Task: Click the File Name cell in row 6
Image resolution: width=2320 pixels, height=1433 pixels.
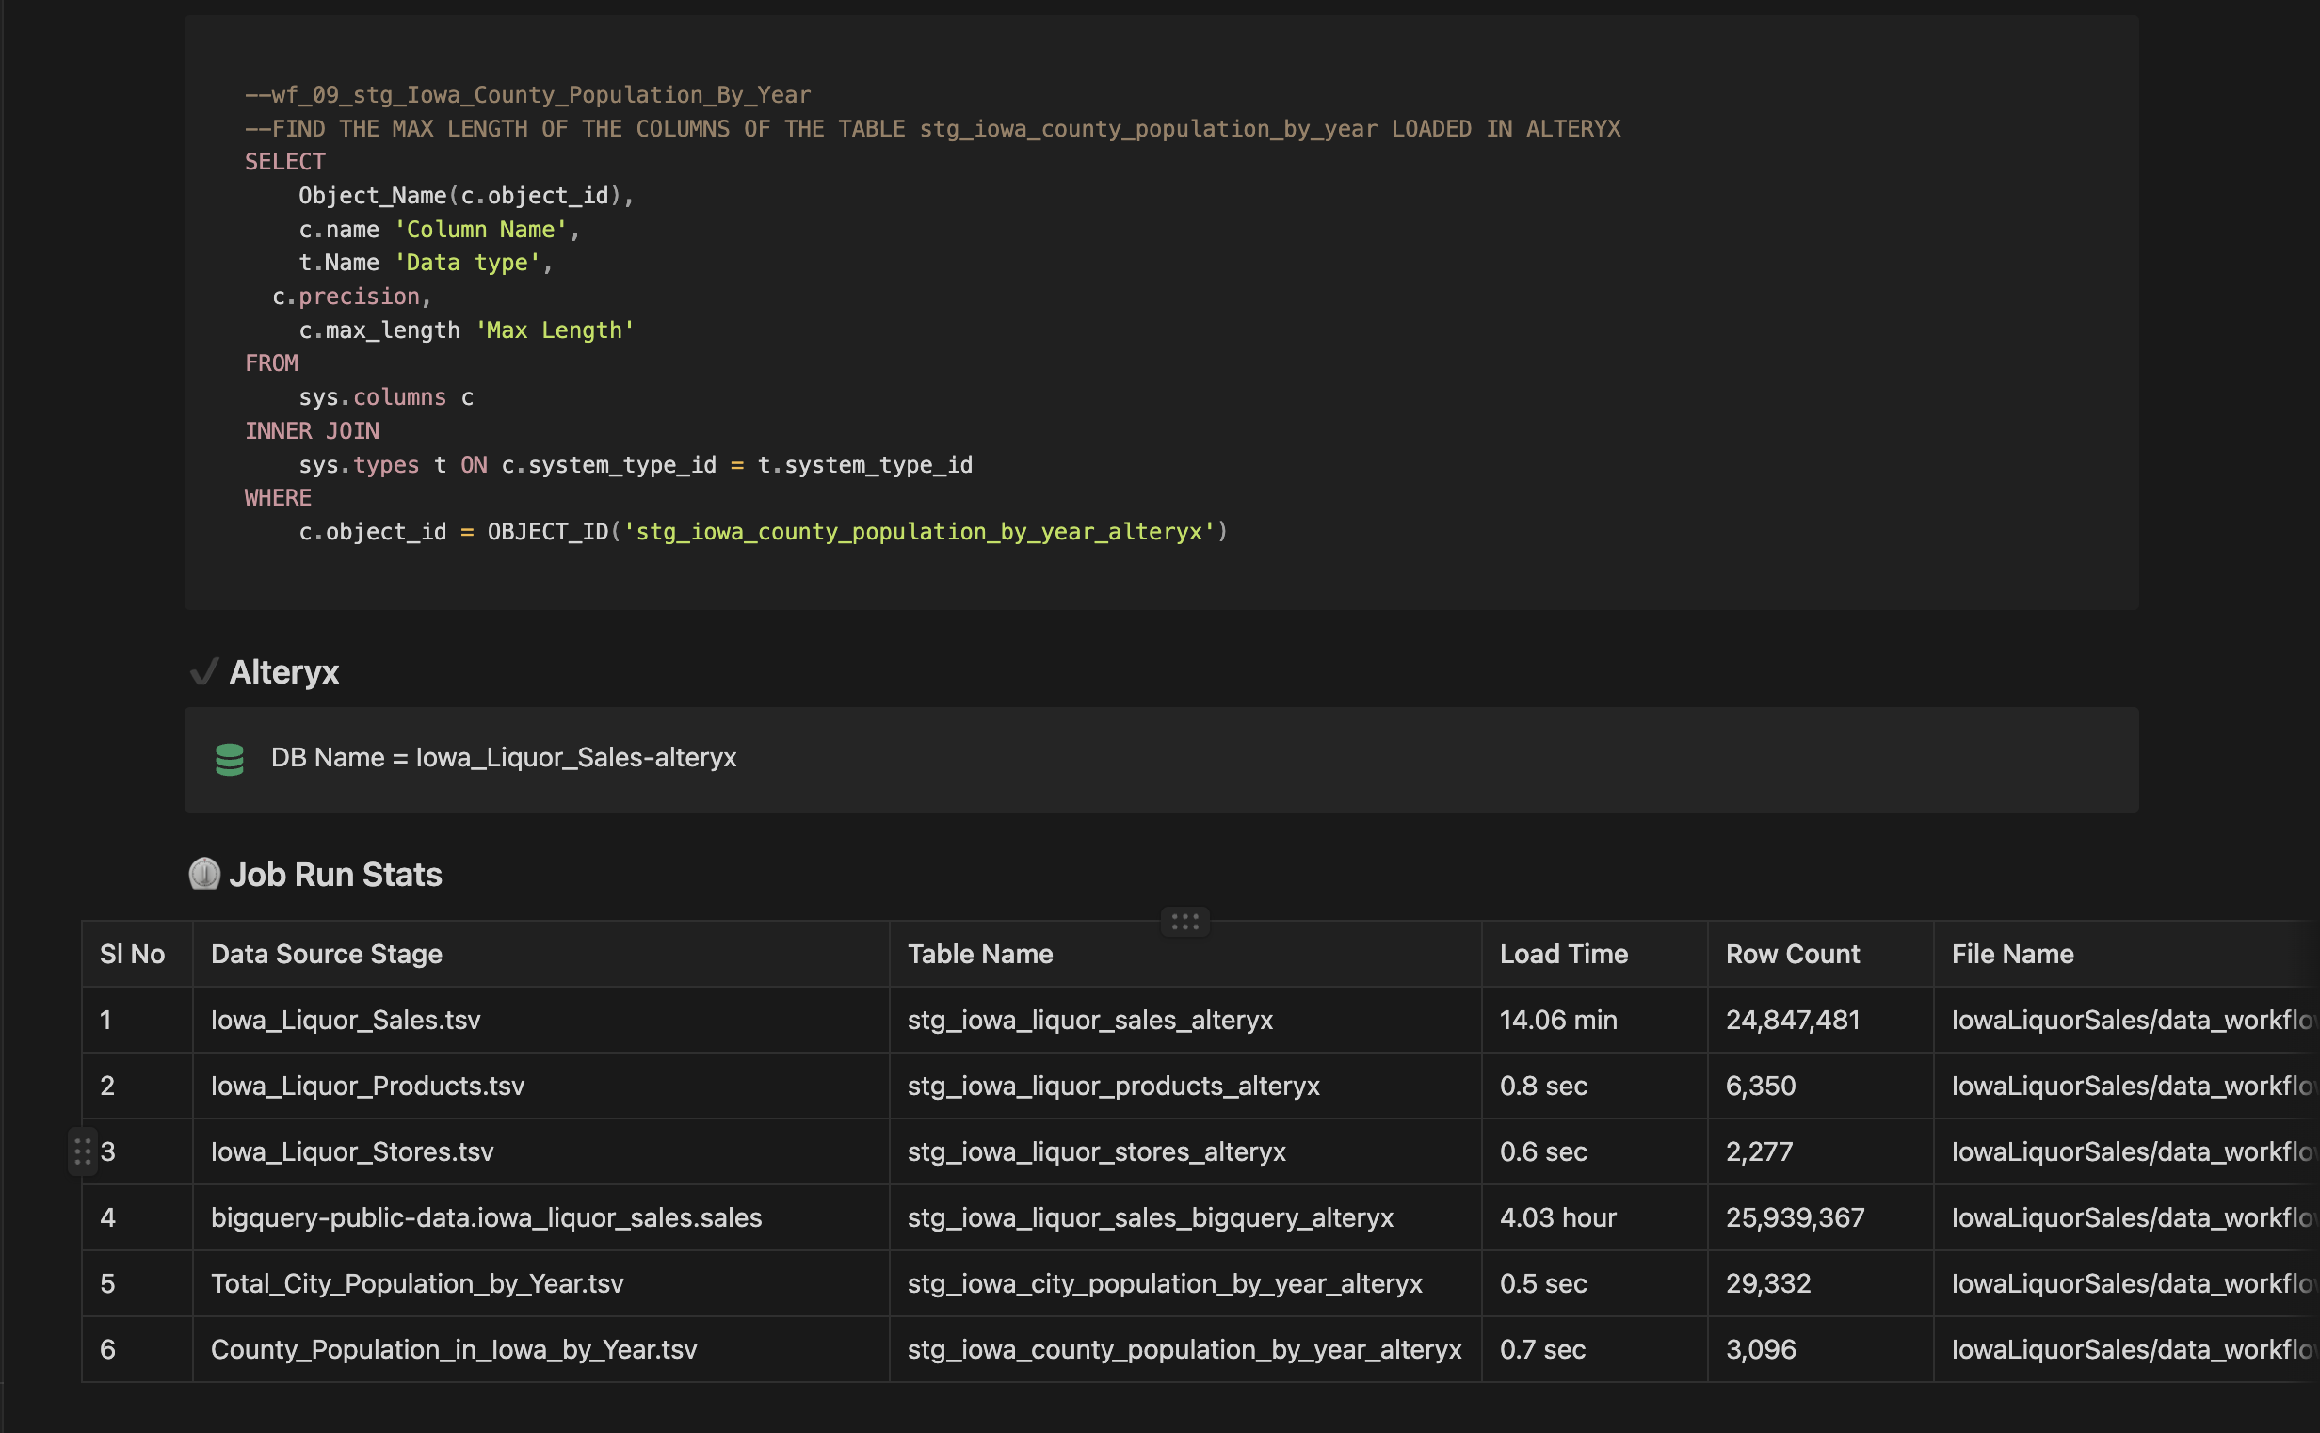Action: pyautogui.click(x=2127, y=1348)
